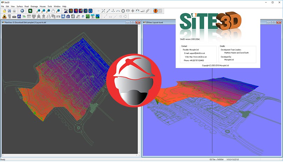
Task: Select the Zoom Out magnifier tool
Action: coord(43,11)
